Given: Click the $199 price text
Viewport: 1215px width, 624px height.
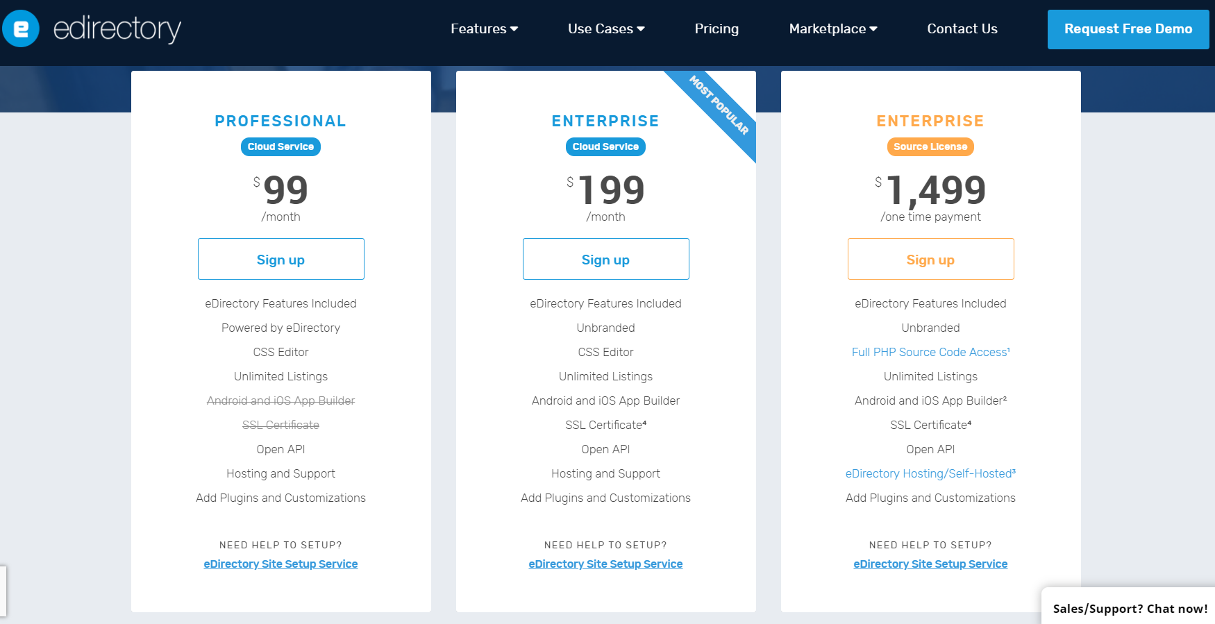Looking at the screenshot, I should [x=606, y=190].
